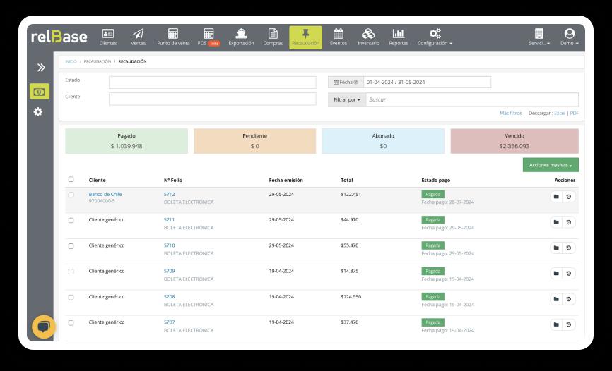This screenshot has width=612, height=371.
Task: Open the Ventas paper plane icon
Action: coord(138,34)
